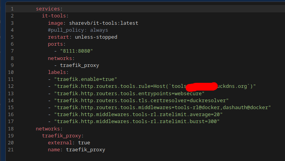Click the traefik_proxy entry under service networks
The height and width of the screenshot is (161, 285).
pos(79,65)
